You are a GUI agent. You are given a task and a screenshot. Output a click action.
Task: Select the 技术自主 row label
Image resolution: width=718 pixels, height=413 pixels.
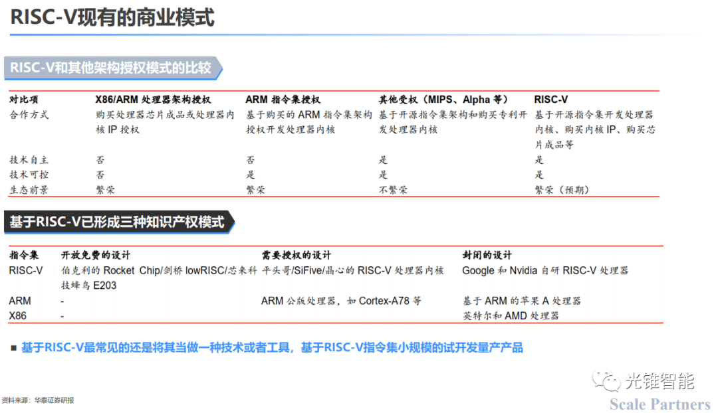(x=29, y=160)
